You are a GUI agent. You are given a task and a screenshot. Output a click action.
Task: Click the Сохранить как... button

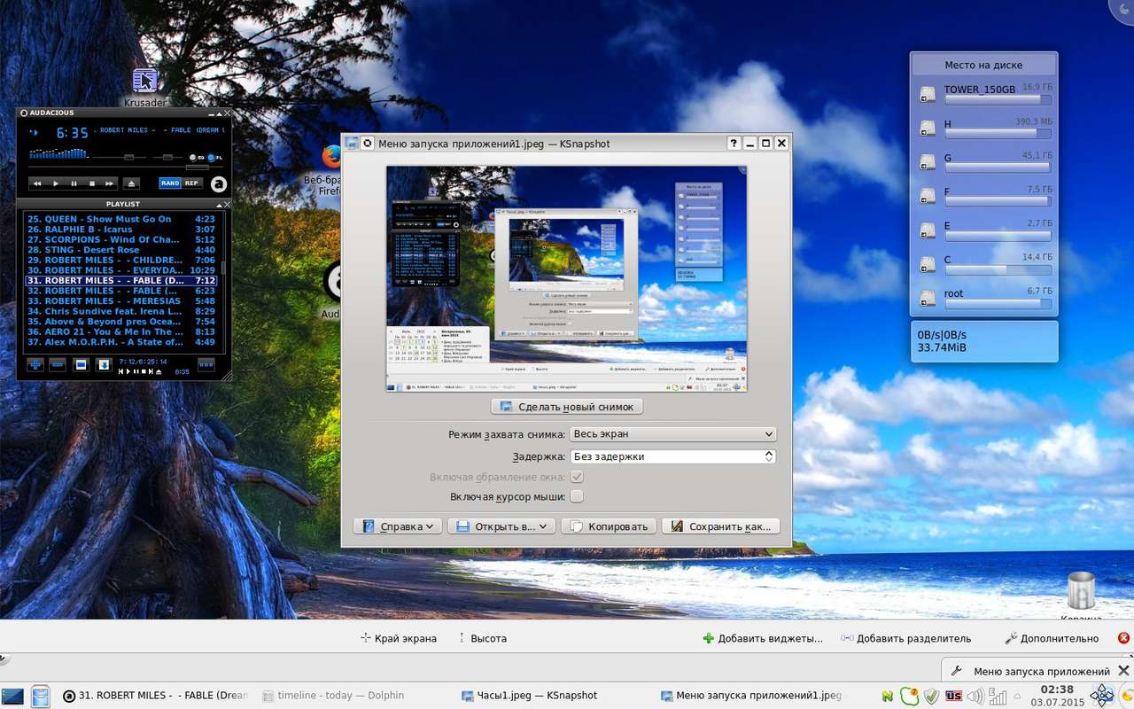720,526
